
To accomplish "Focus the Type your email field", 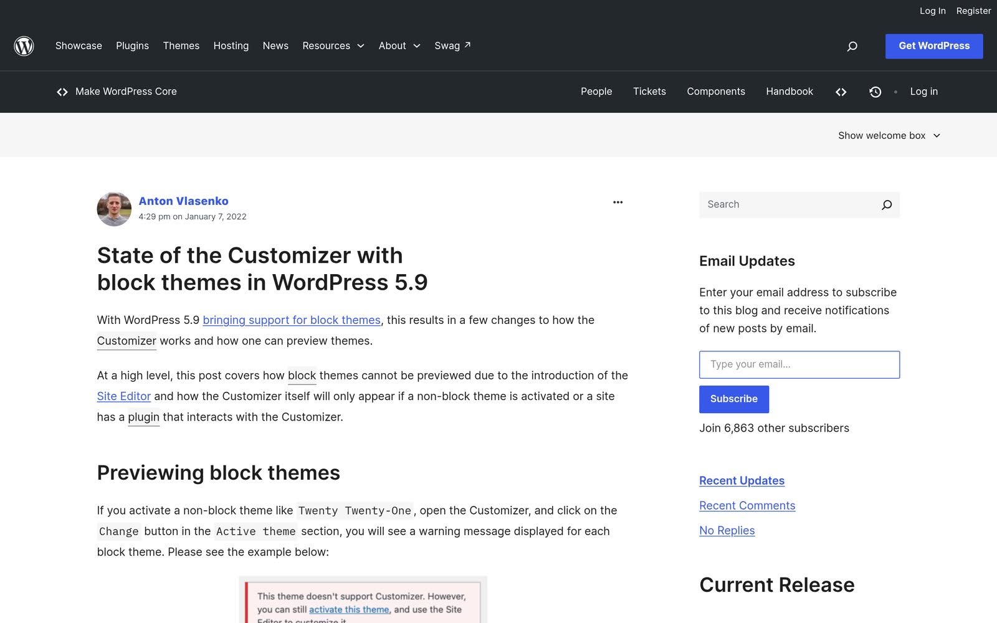I will pos(799,364).
